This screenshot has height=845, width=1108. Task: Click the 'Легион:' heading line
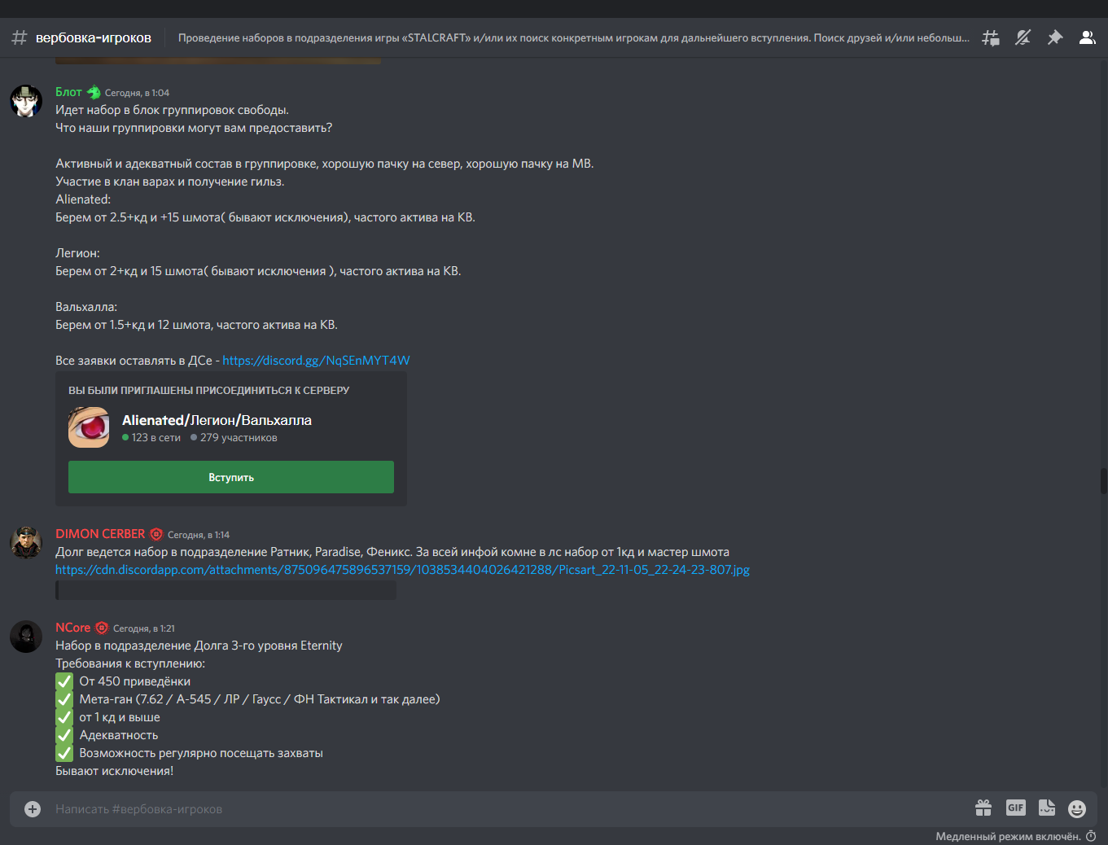(77, 253)
